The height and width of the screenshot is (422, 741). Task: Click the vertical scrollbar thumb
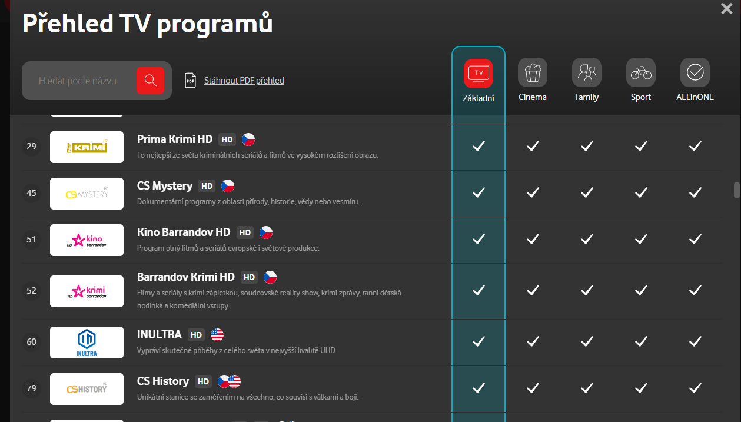coord(736,191)
